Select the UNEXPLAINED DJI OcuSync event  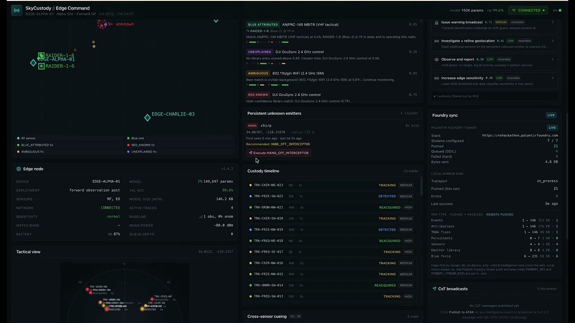tap(332, 58)
